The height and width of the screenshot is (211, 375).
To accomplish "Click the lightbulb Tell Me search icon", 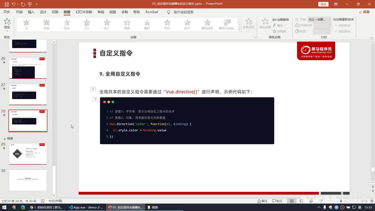I will (x=168, y=12).
